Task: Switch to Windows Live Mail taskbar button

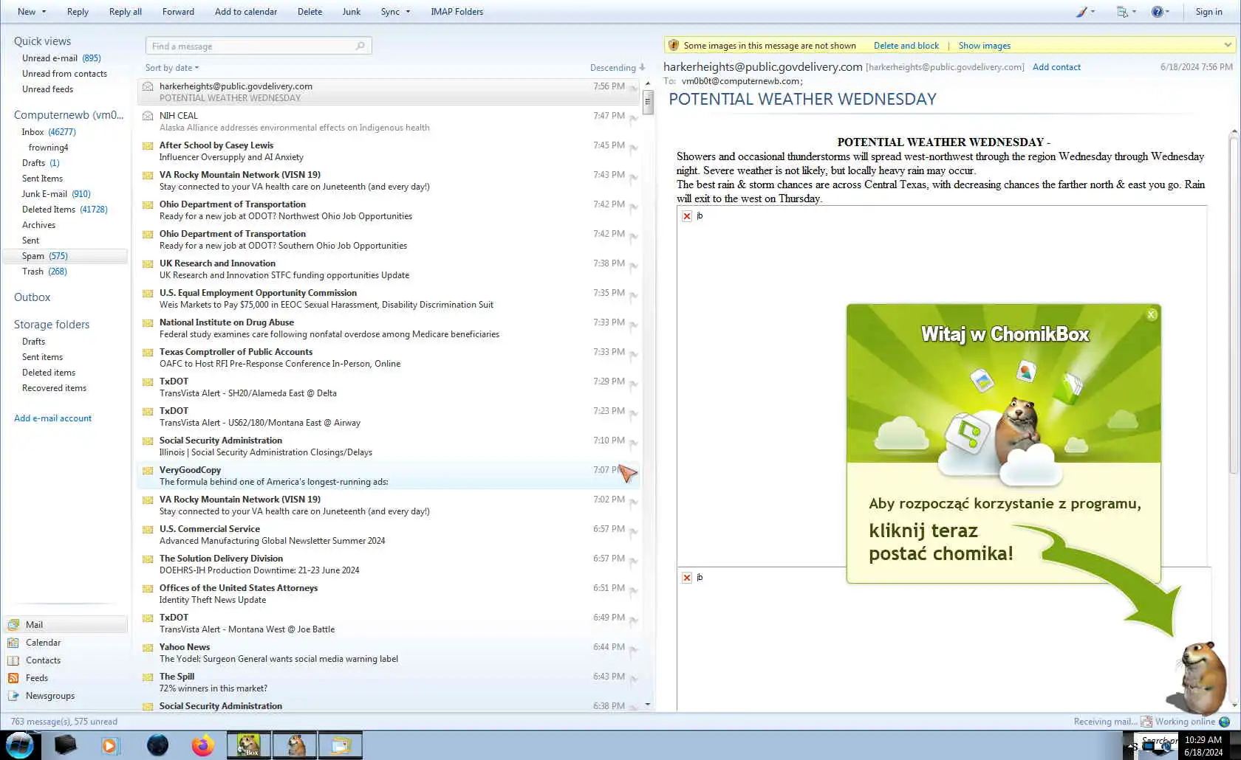Action: tap(341, 745)
